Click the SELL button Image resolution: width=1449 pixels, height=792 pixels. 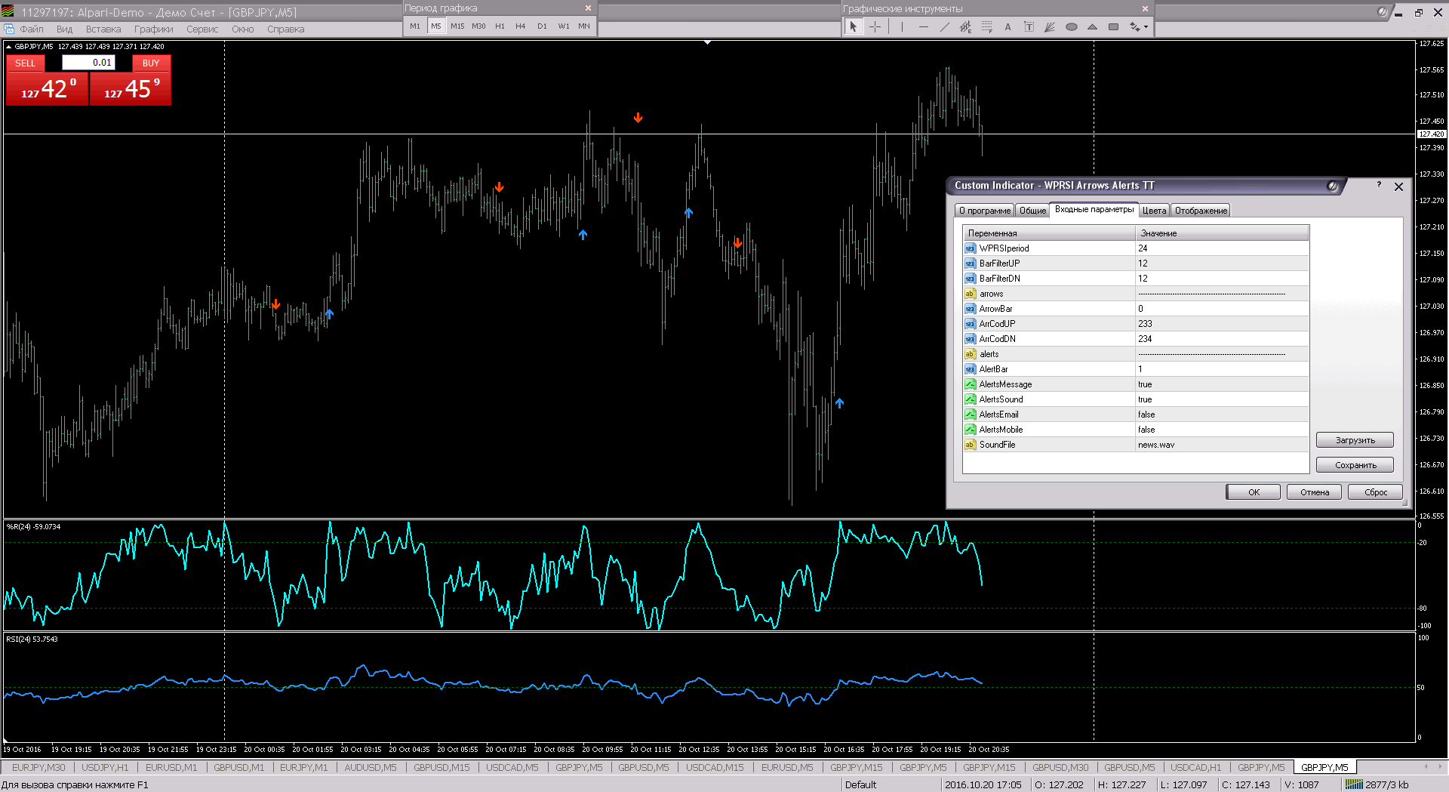26,63
